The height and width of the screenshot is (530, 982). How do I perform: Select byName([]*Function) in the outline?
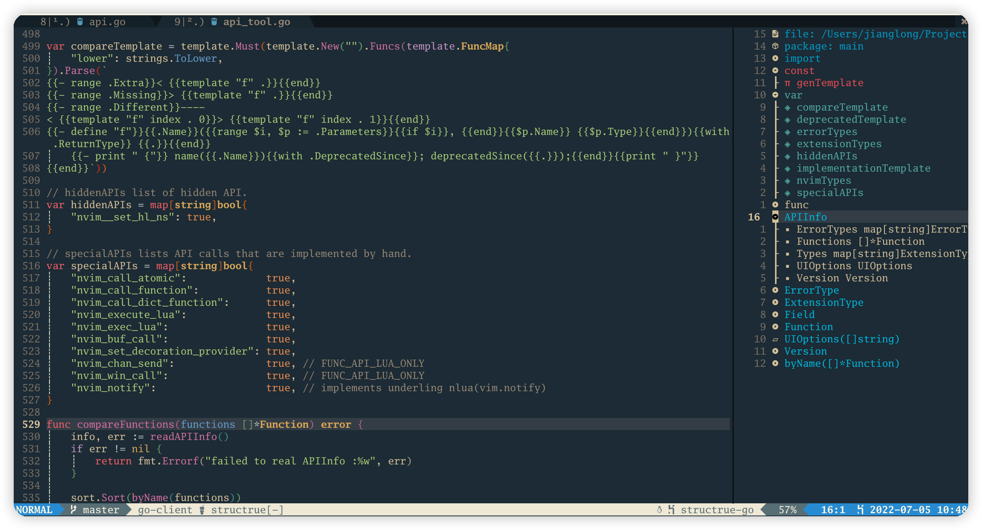point(842,363)
